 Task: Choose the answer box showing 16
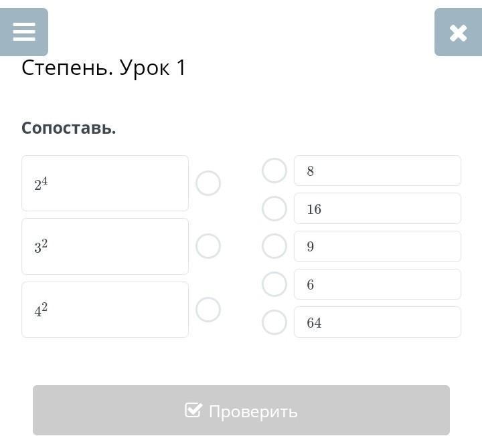click(x=377, y=209)
